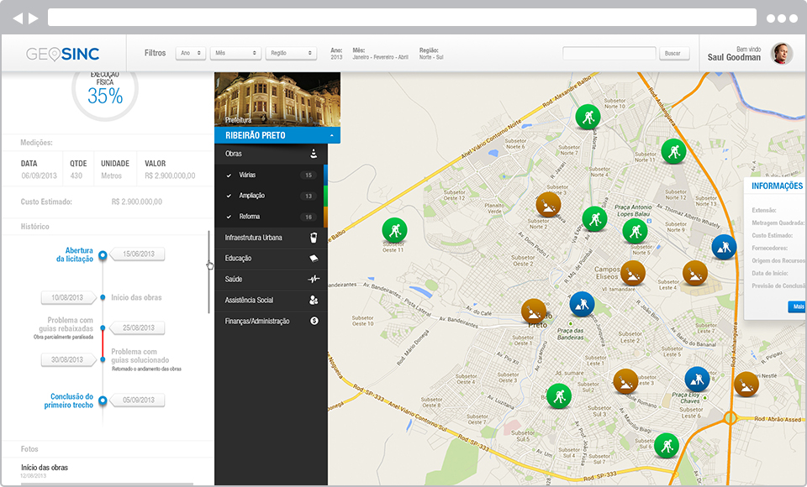
Task: Click the Metros unit cell
Action: point(111,175)
